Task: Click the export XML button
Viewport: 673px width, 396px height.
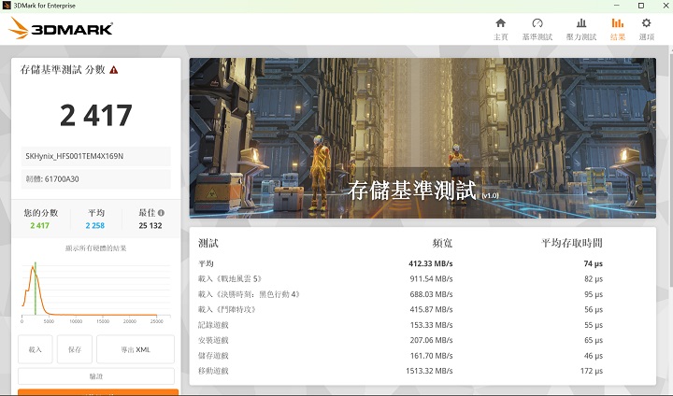Action: 136,349
